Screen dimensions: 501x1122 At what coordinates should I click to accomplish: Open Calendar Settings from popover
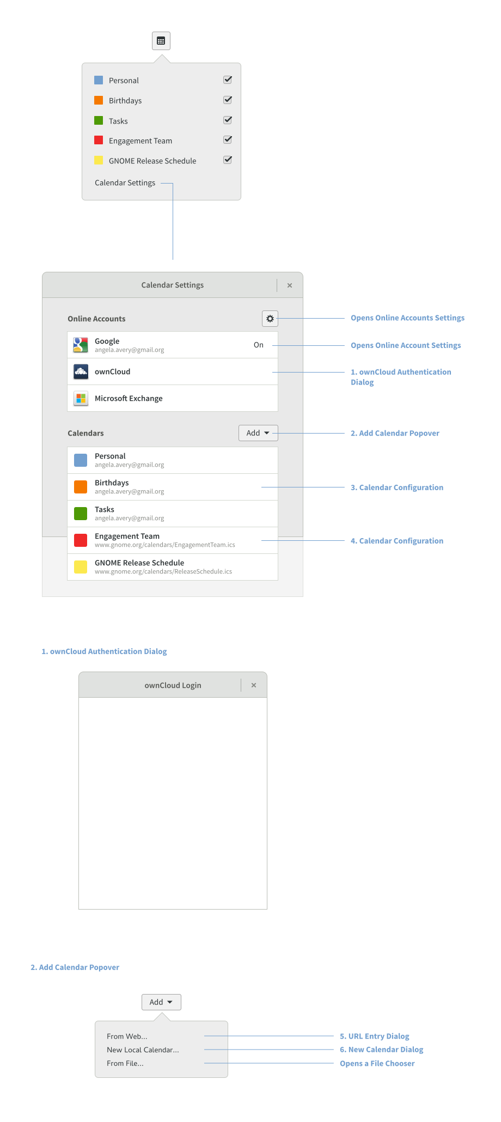tap(125, 183)
